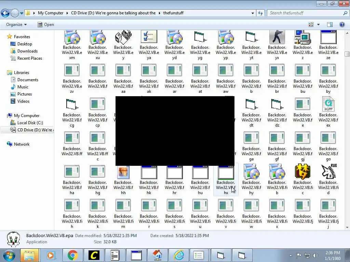Click the volume speaker tray icon

pyautogui.click(x=315, y=255)
